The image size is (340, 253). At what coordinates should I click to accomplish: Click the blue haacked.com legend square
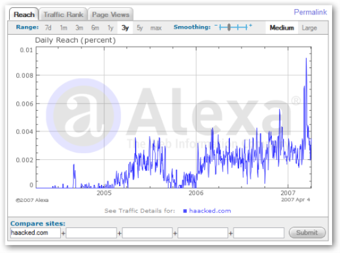coord(184,211)
